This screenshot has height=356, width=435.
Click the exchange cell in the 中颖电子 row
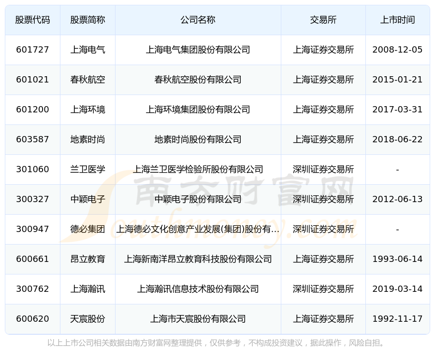tap(323, 199)
